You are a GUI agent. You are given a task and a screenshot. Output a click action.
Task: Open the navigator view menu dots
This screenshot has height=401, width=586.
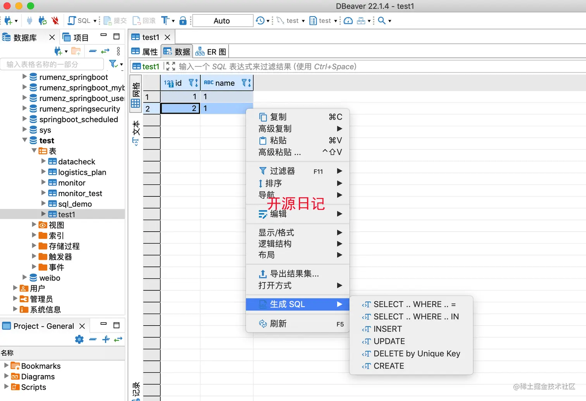click(x=119, y=51)
